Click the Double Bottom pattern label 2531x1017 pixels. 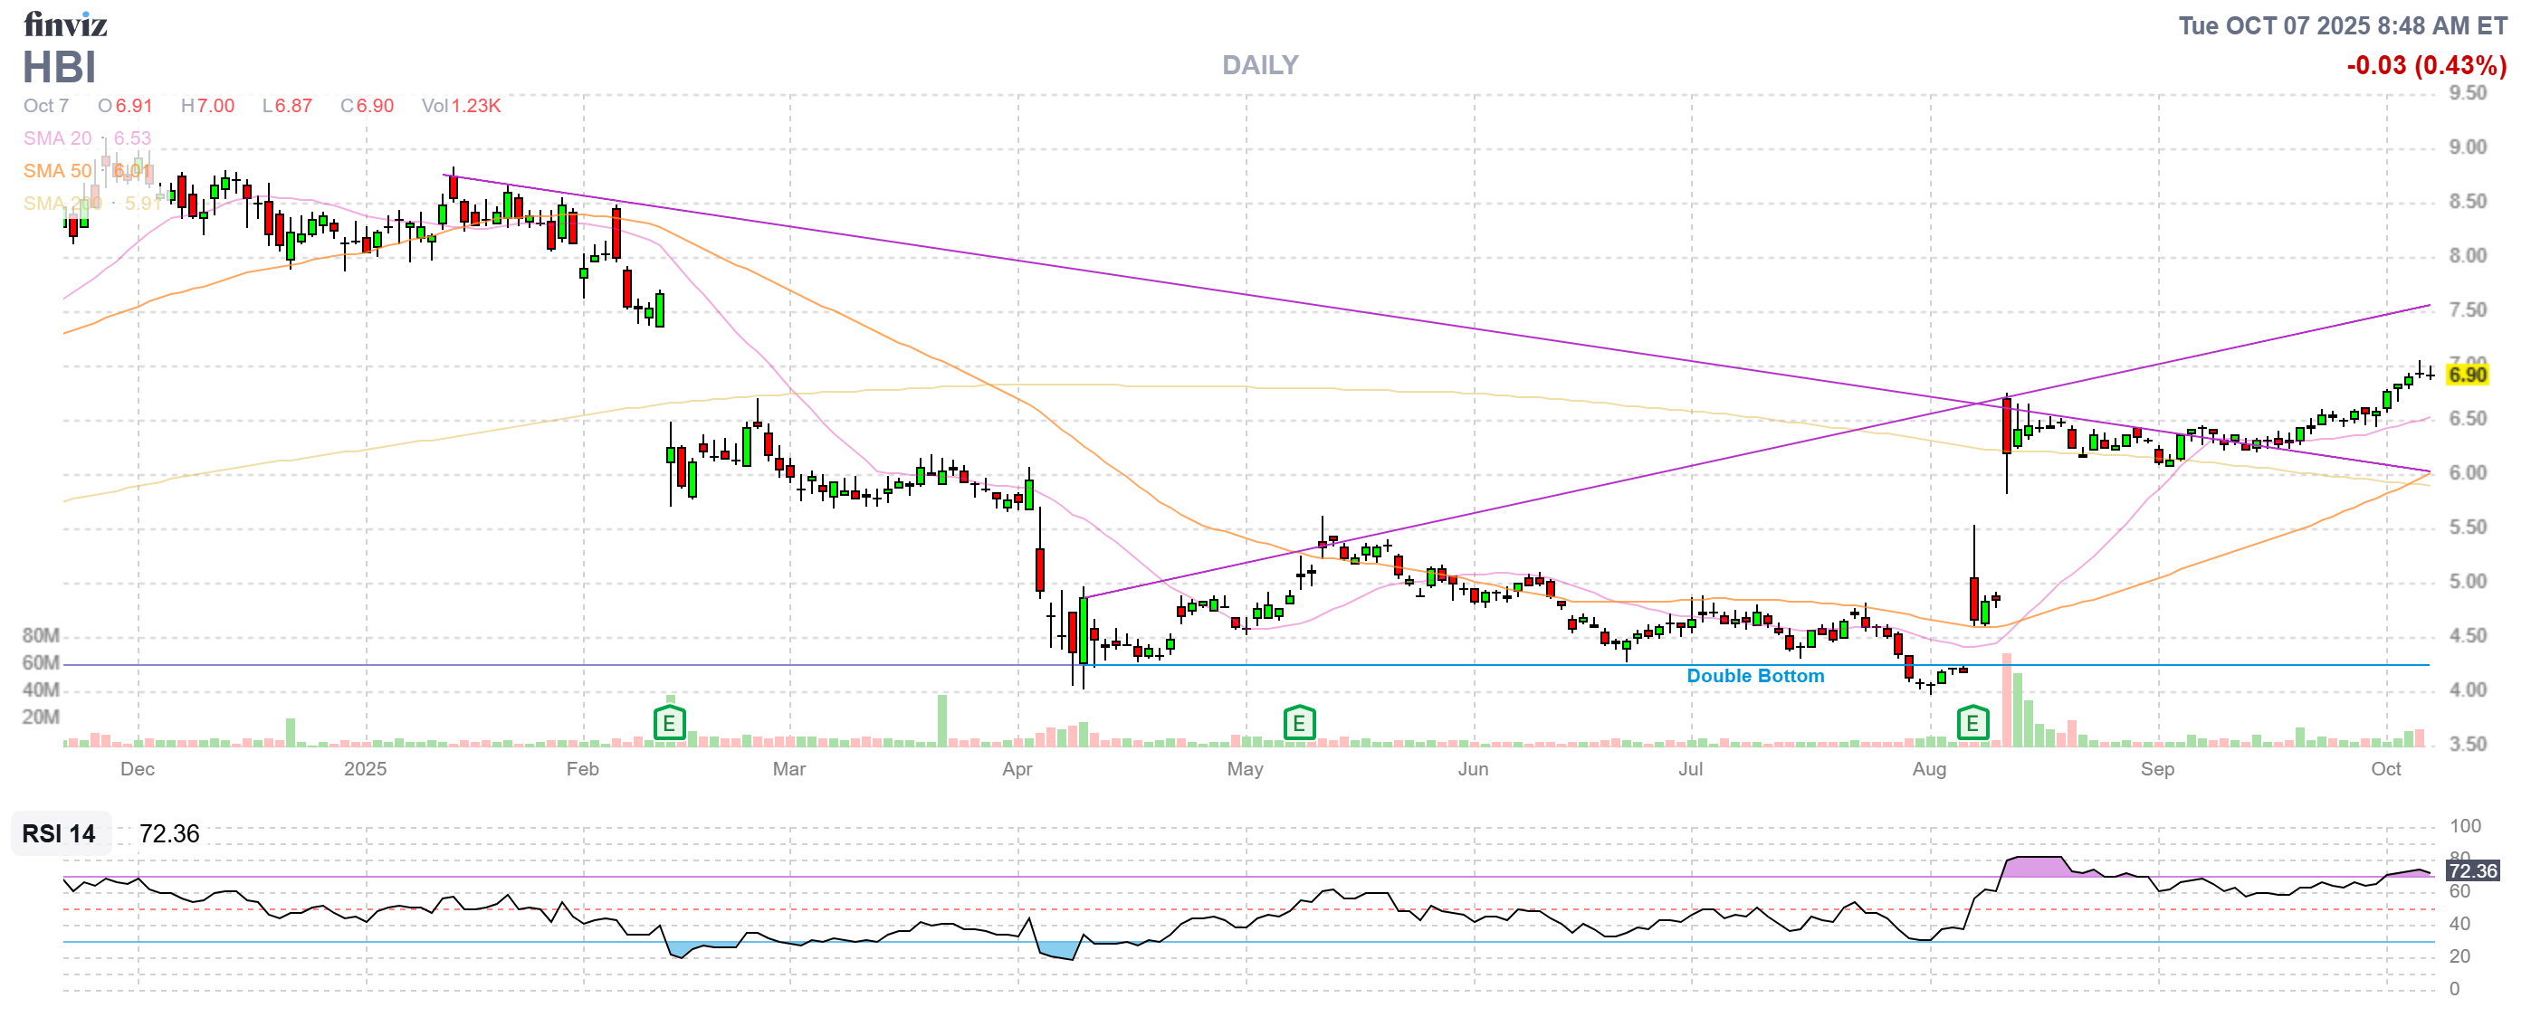click(x=1755, y=677)
